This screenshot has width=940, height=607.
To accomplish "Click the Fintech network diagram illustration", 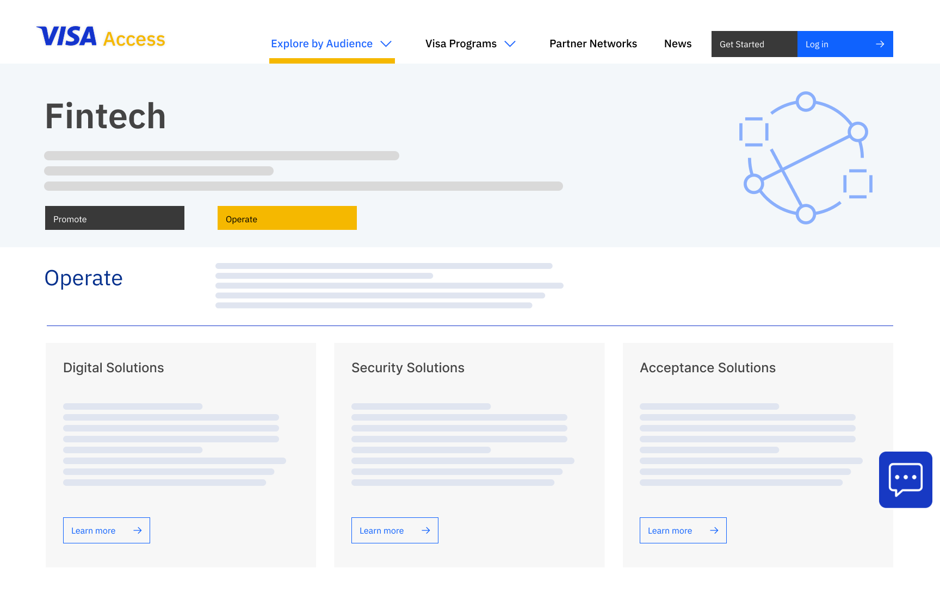I will [806, 158].
